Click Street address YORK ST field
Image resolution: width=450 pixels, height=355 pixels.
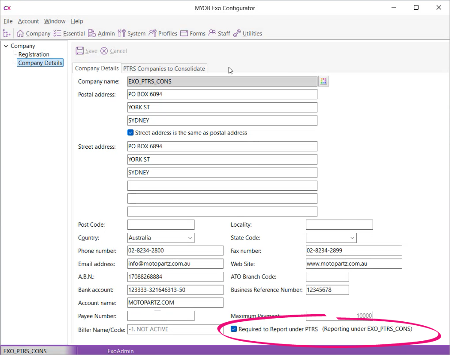click(x=222, y=159)
